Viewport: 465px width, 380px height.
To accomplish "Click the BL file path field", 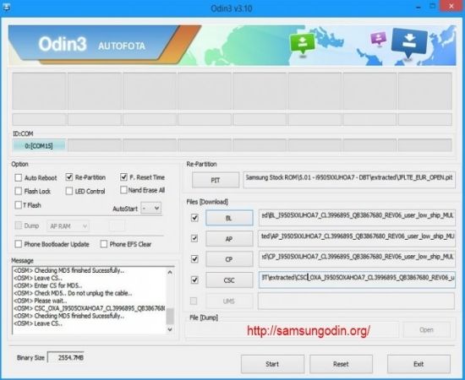I will [x=357, y=218].
